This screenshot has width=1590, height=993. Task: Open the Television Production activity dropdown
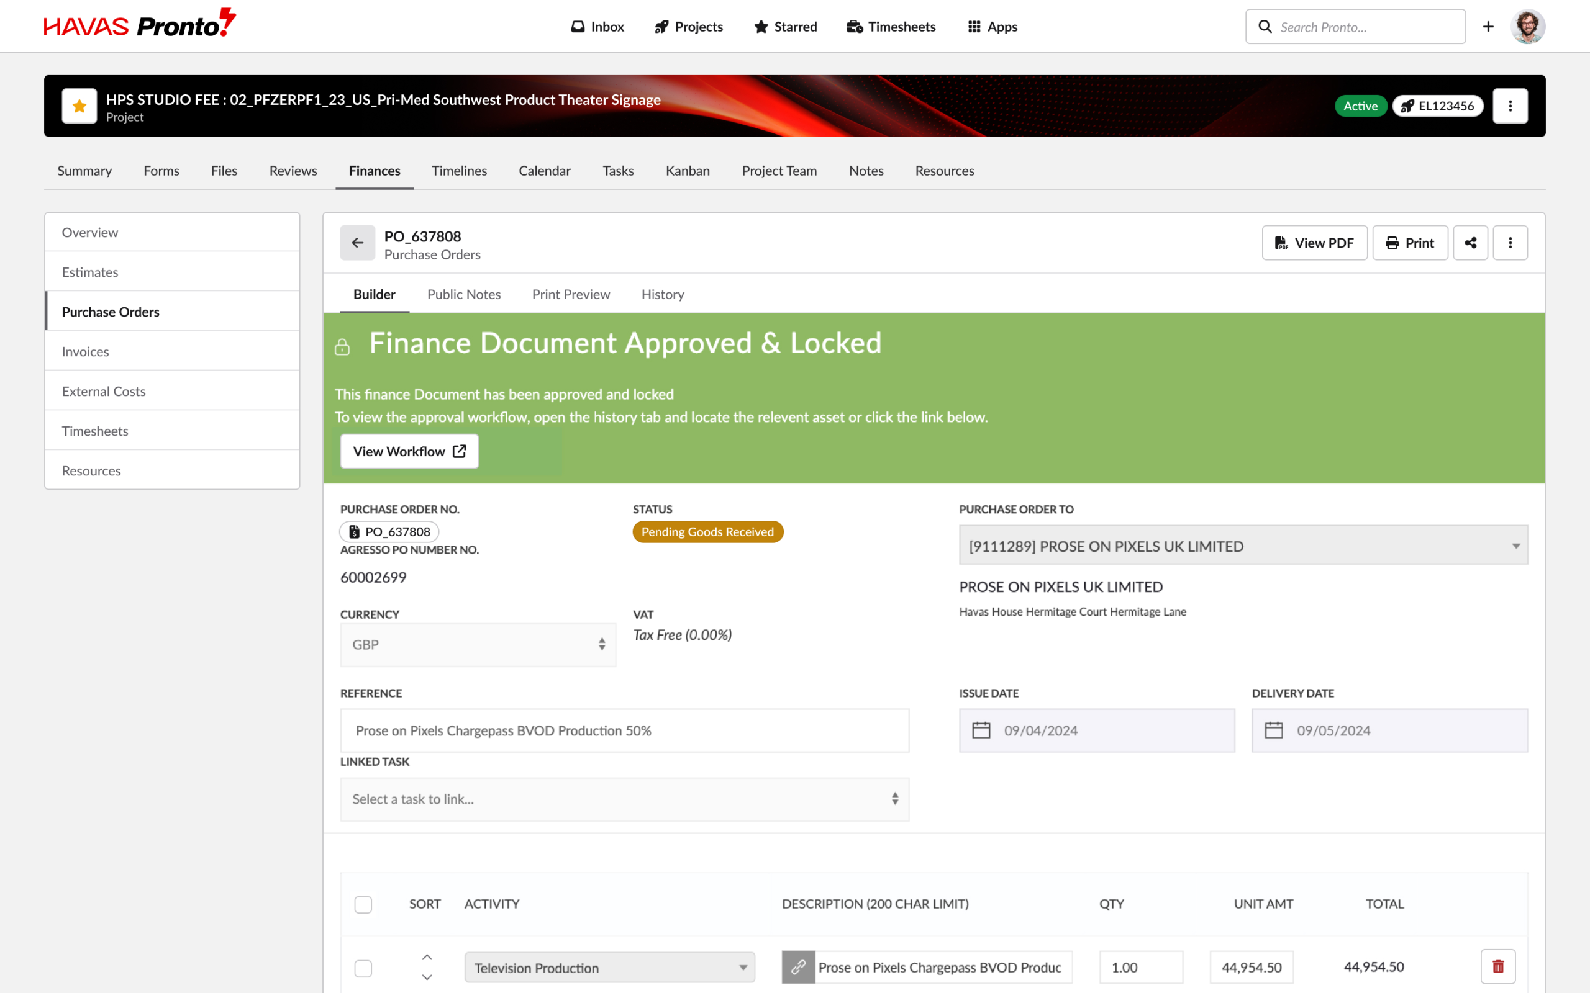tap(610, 968)
